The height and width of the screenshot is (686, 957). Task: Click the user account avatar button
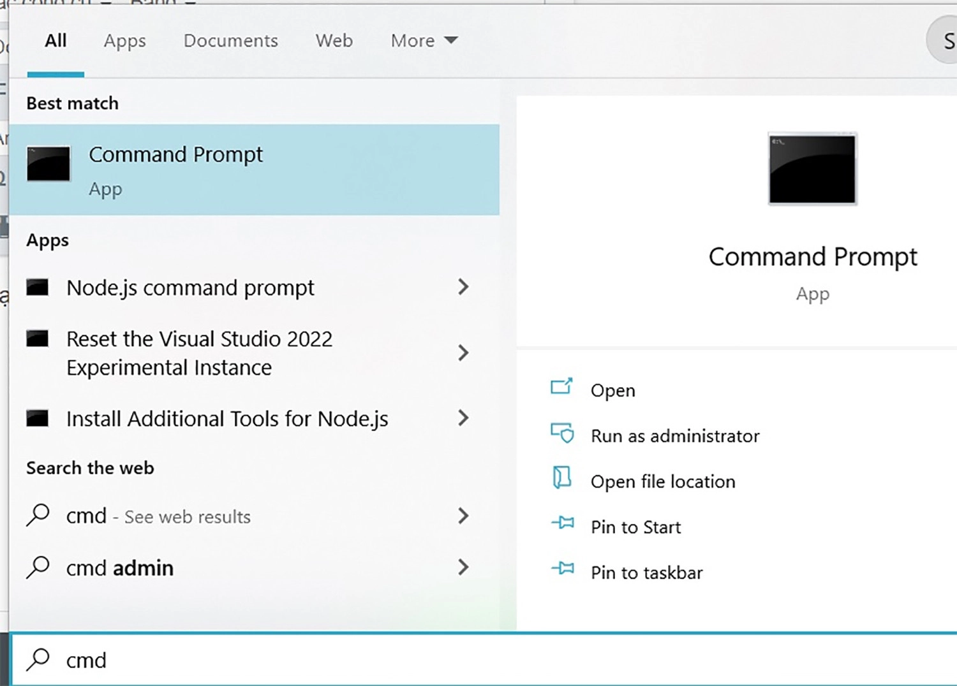(x=944, y=40)
